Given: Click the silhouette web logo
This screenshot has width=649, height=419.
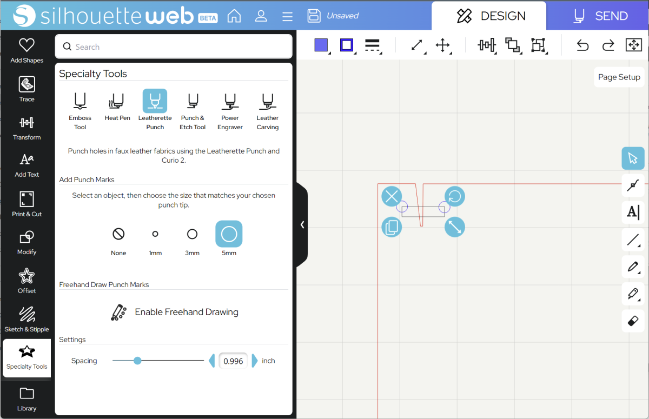Looking at the screenshot, I should pyautogui.click(x=103, y=16).
